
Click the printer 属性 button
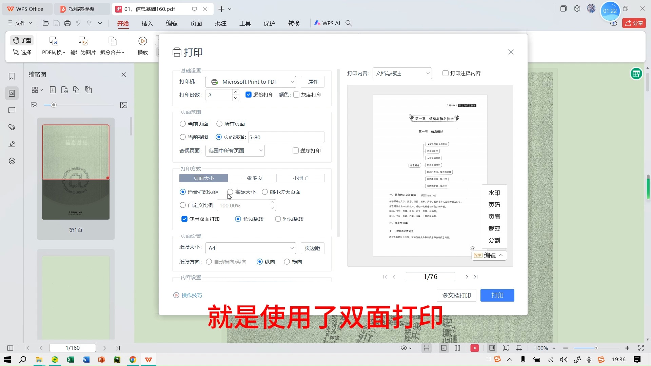[313, 82]
